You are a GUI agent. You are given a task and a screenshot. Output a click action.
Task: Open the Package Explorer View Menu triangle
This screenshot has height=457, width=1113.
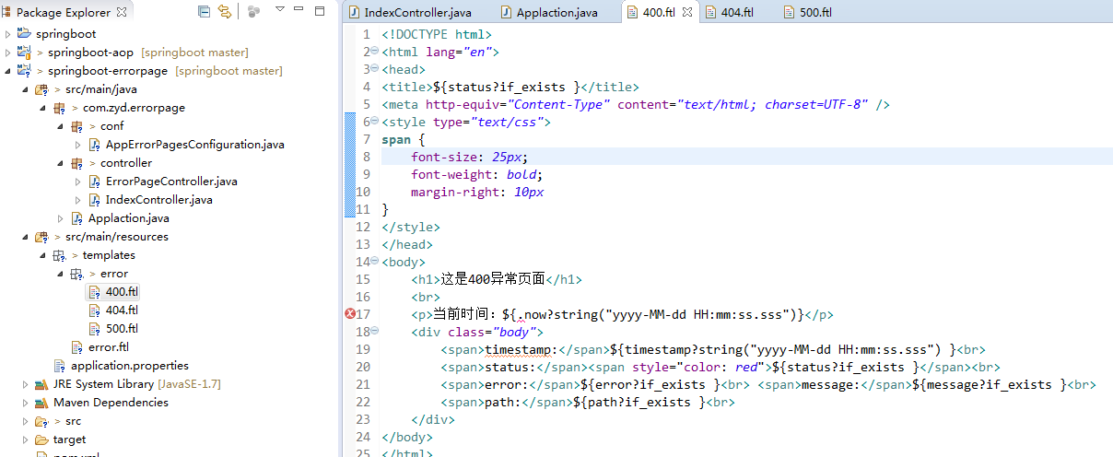(x=280, y=10)
